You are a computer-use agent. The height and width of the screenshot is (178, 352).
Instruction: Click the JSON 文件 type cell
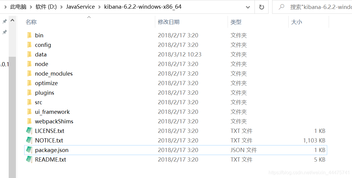point(243,150)
